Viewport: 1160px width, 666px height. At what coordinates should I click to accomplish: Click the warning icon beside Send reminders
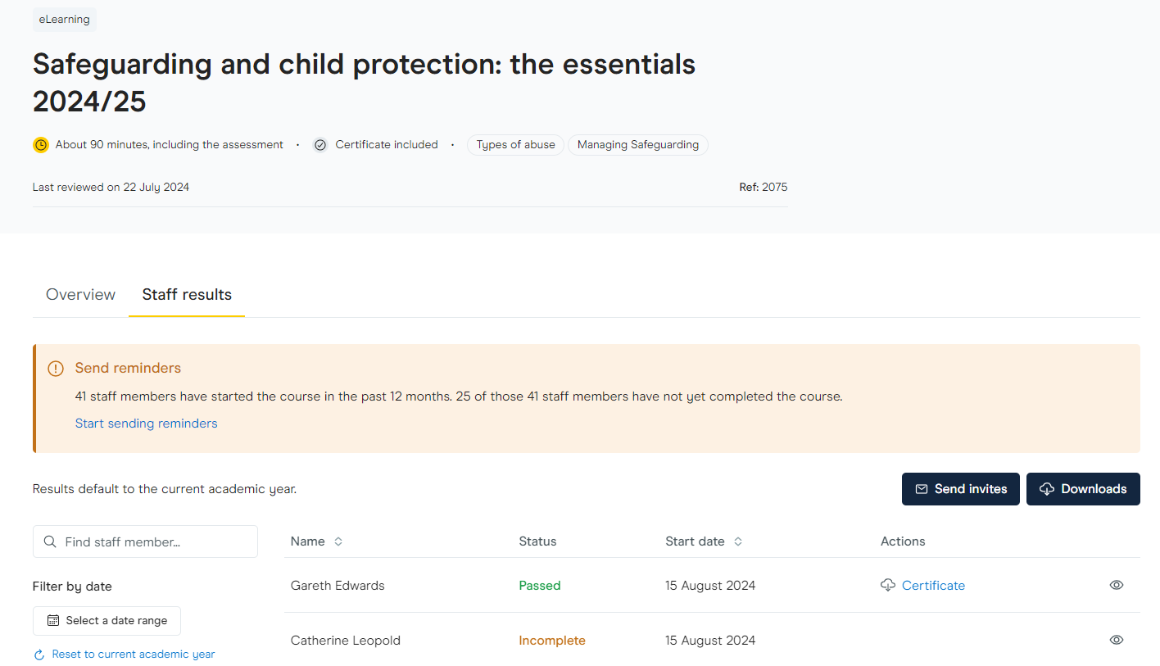(56, 369)
